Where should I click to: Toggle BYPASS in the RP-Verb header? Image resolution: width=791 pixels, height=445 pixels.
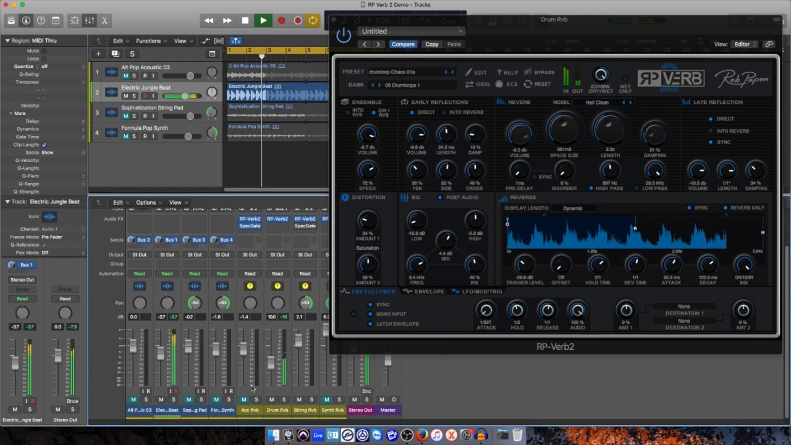(539, 72)
